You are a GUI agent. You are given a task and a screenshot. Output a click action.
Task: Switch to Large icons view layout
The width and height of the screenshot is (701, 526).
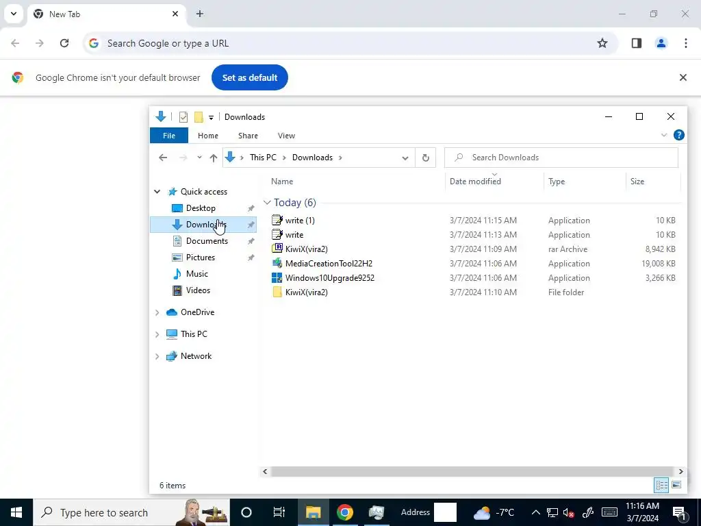[x=676, y=486]
